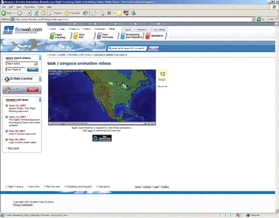This screenshot has height=218, width=279.
Task: Click the HOME breadcrumb link
Action: [62, 55]
